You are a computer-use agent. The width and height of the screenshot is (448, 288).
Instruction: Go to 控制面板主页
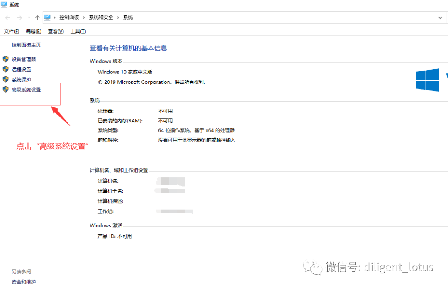point(26,45)
